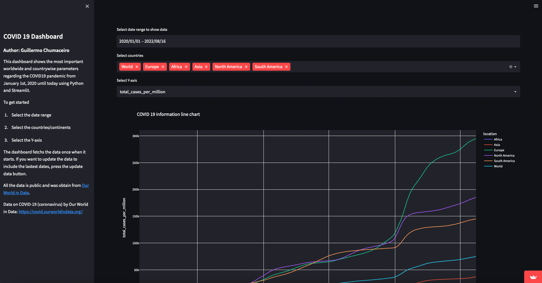542x283 pixels.
Task: Clear all selected countries
Action: (511, 67)
